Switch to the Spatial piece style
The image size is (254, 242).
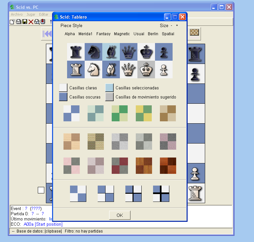point(168,34)
